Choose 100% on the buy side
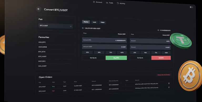 pos(122,52)
